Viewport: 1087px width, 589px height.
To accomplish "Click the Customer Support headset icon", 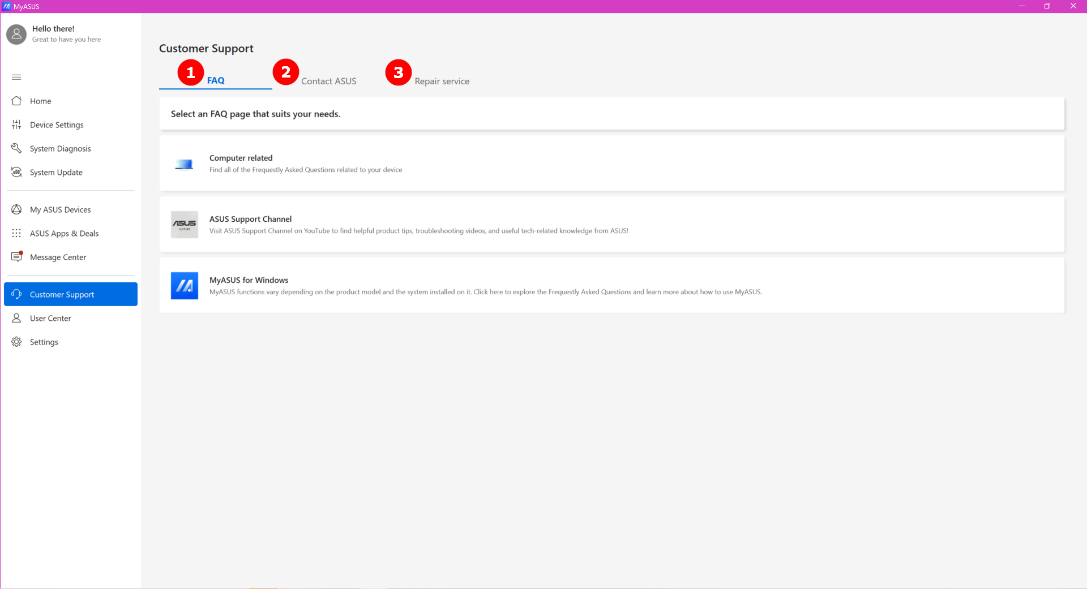I will click(16, 294).
